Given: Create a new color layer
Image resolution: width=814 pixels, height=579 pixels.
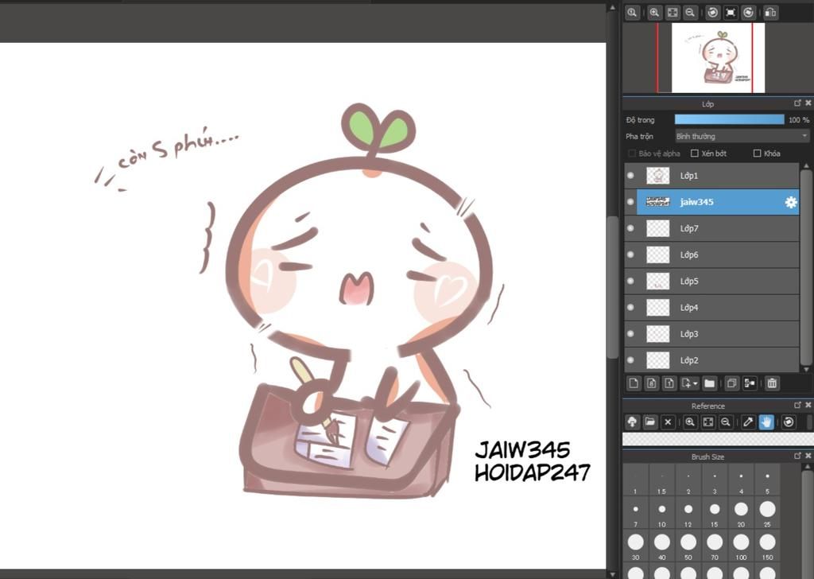Looking at the screenshot, I should [634, 383].
